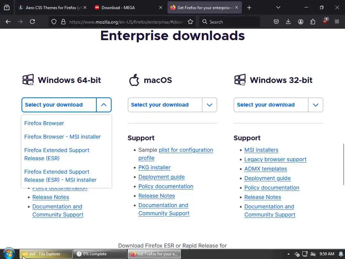Image resolution: width=345 pixels, height=259 pixels.
Task: Open Windows 32-bit Deployment guide link
Action: pos(267,178)
